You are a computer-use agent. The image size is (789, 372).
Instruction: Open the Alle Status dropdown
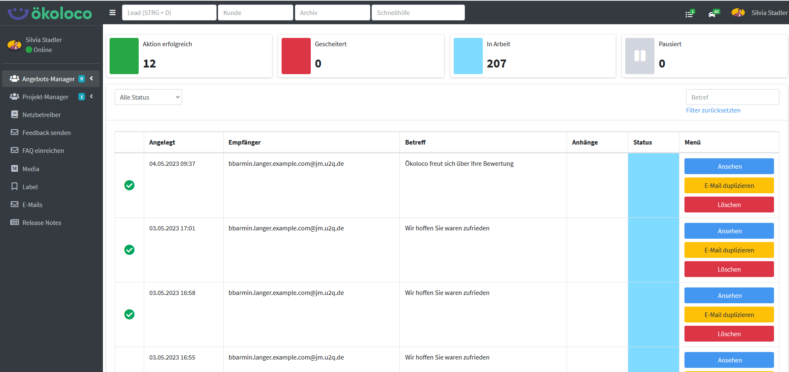click(x=148, y=97)
